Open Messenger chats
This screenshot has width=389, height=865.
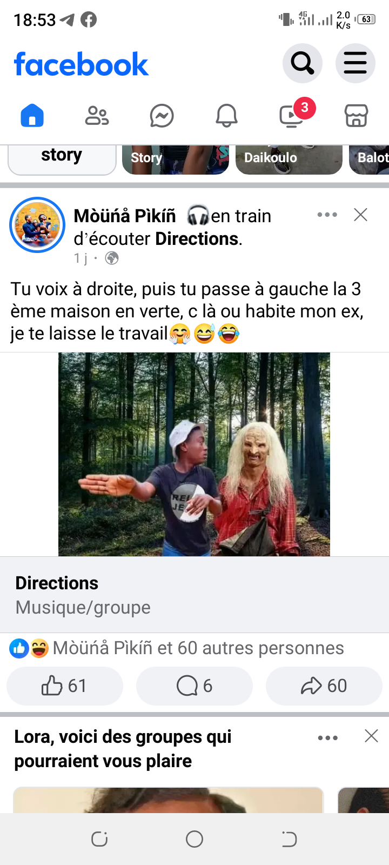coord(162,116)
